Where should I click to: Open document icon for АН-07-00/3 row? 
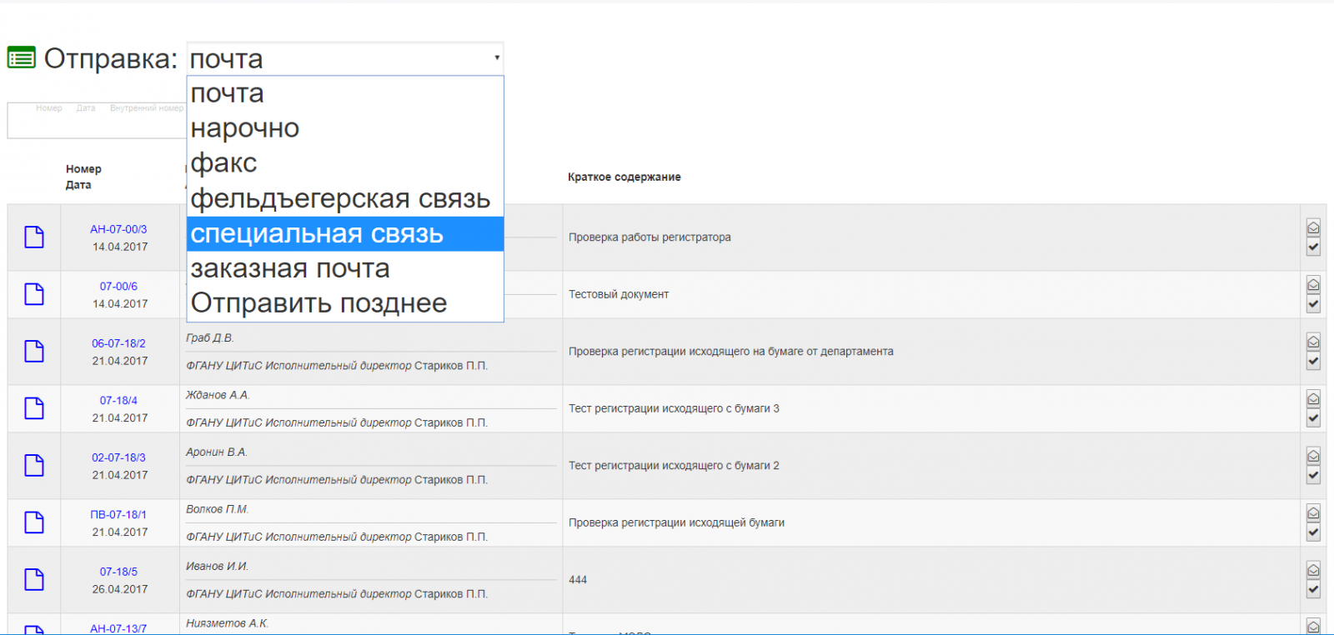tap(34, 237)
